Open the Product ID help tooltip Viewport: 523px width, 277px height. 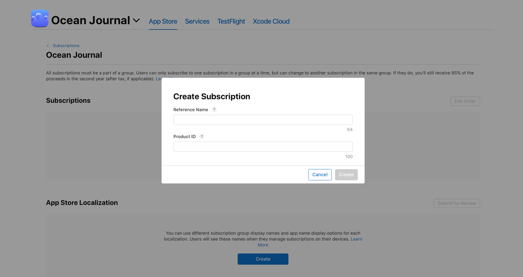pos(202,136)
